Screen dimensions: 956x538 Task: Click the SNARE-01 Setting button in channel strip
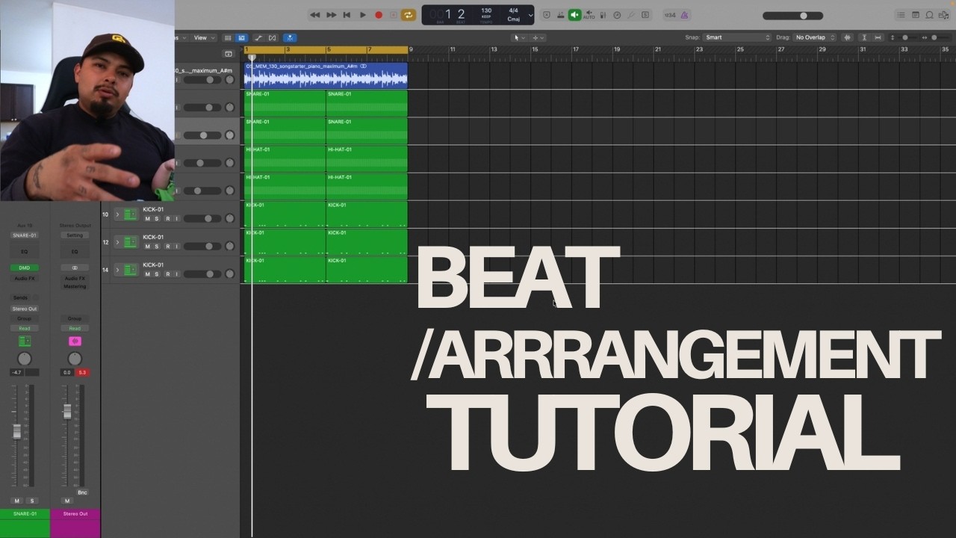(x=25, y=235)
